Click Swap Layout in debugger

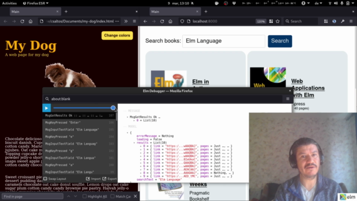click(x=55, y=179)
